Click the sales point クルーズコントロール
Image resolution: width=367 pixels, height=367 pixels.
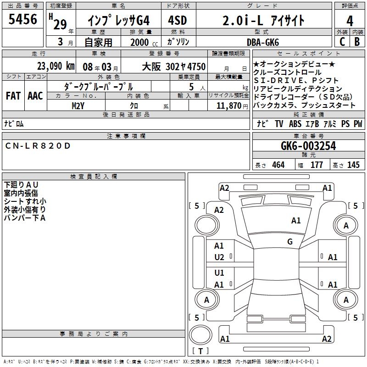point(288,72)
